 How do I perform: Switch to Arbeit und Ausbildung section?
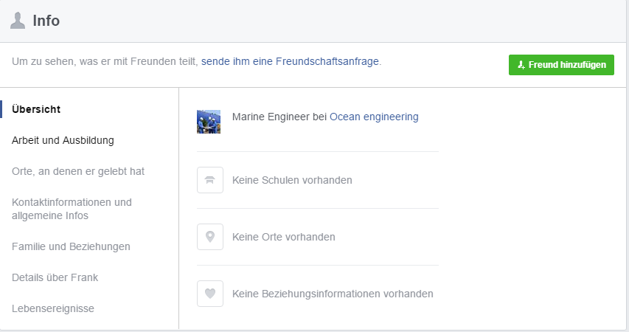coord(63,140)
